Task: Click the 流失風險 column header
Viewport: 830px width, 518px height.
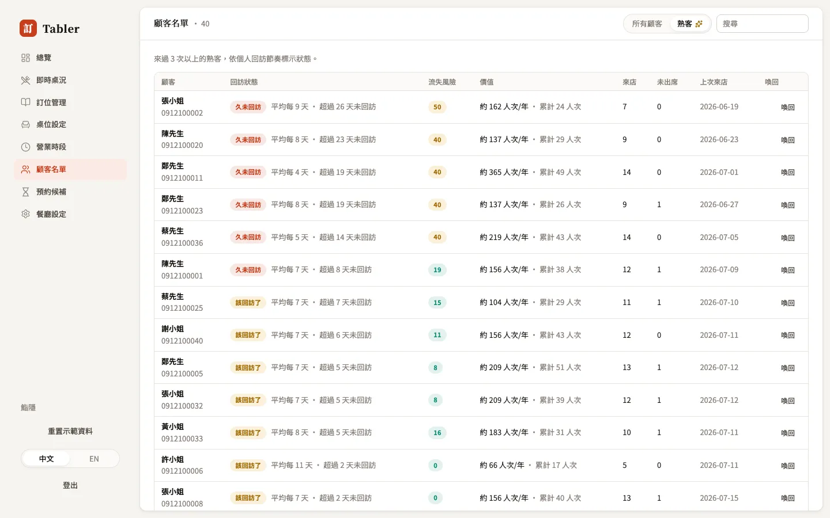Action: (x=442, y=82)
